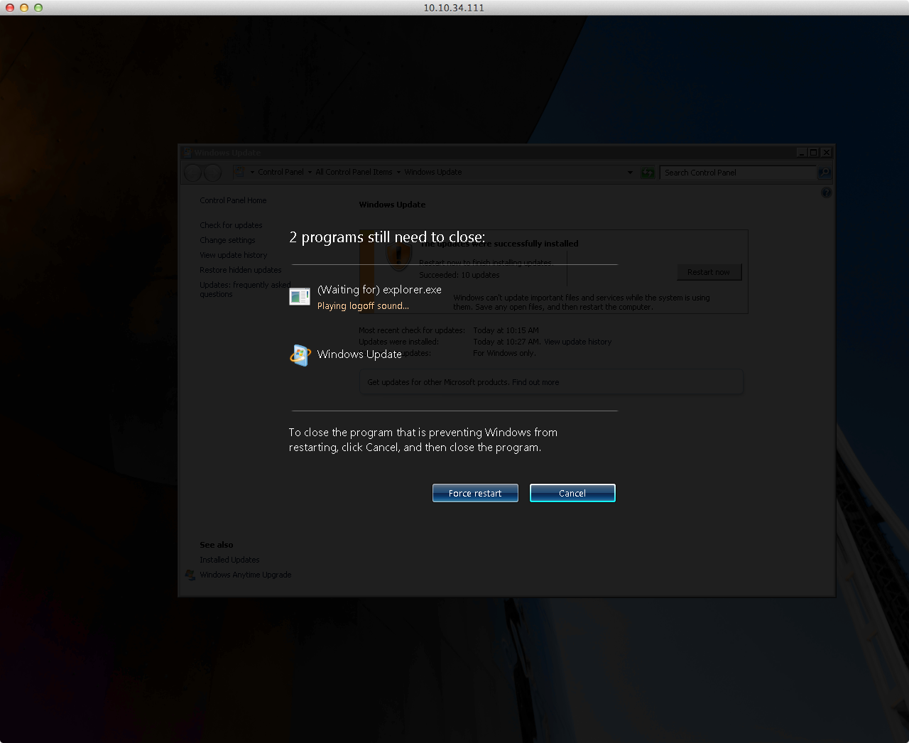The width and height of the screenshot is (909, 743).
Task: Click the red close button in Mac title bar
Action: [10, 8]
